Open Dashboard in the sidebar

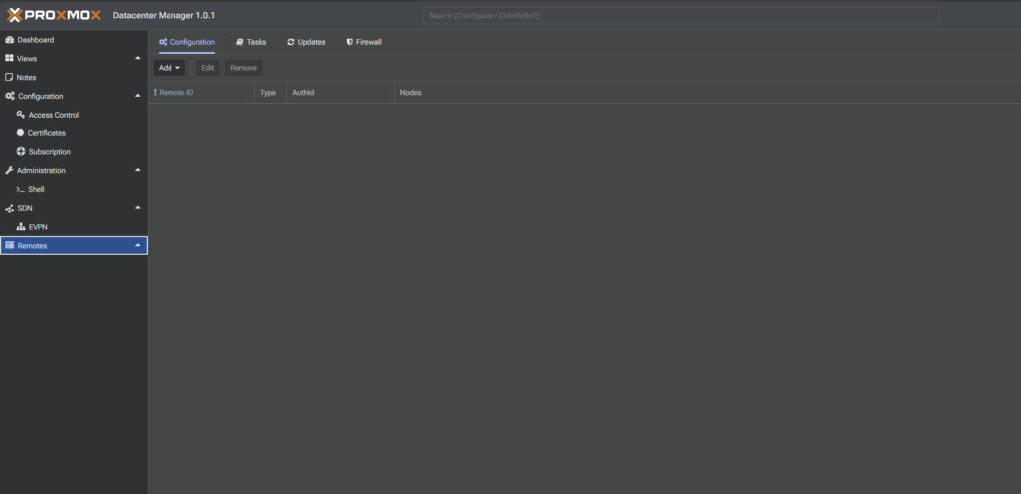pyautogui.click(x=74, y=40)
